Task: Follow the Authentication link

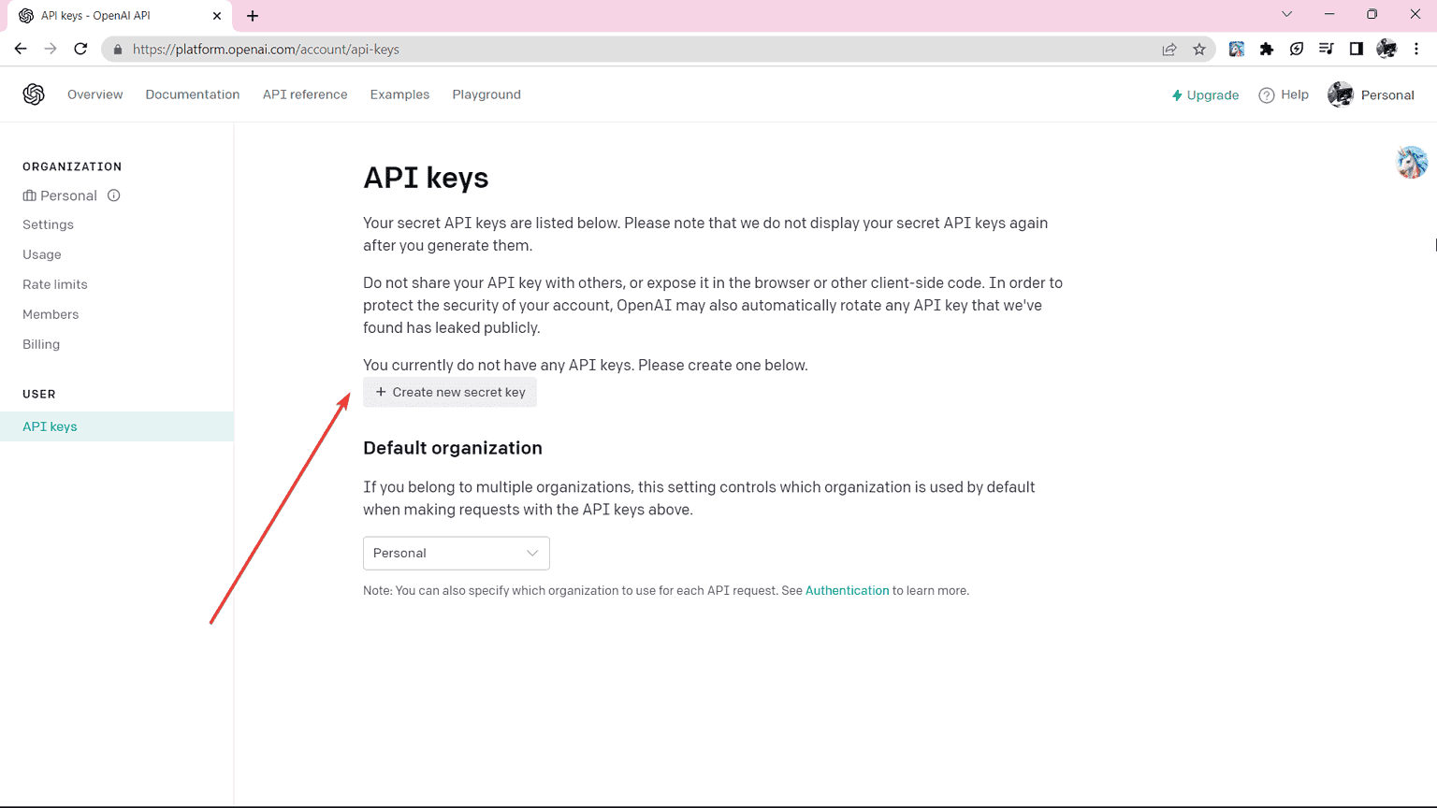Action: click(847, 590)
